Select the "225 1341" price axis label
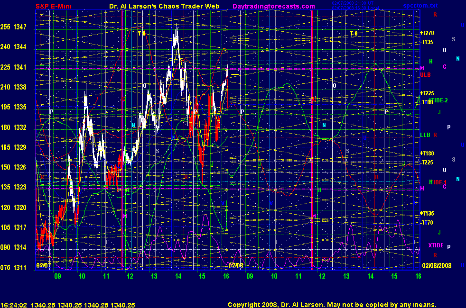 point(13,67)
